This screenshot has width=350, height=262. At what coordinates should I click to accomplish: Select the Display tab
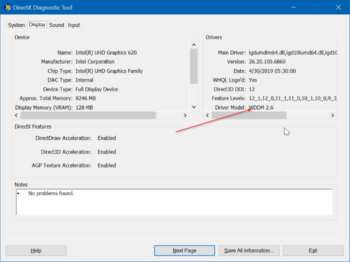(37, 24)
